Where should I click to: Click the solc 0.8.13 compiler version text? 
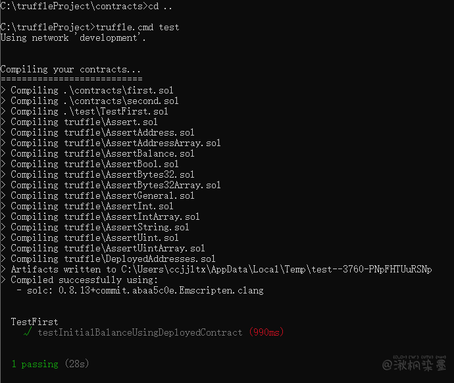pos(142,290)
